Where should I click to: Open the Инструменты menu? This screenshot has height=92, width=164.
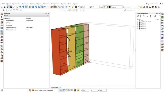[x=55, y=4]
